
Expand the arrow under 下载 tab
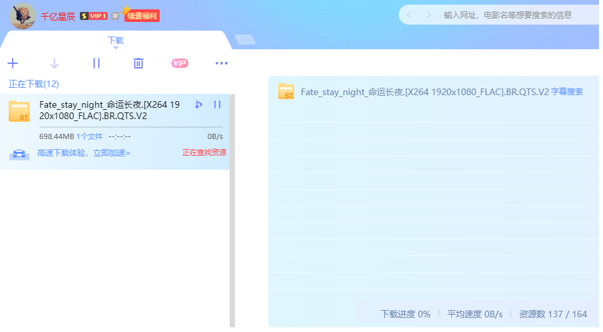point(115,48)
